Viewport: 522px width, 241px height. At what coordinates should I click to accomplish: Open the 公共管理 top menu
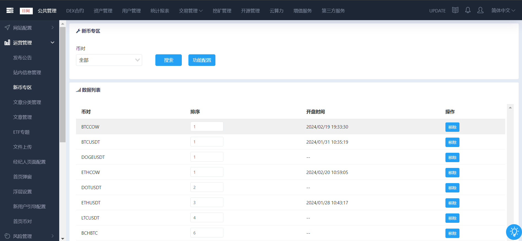click(47, 11)
